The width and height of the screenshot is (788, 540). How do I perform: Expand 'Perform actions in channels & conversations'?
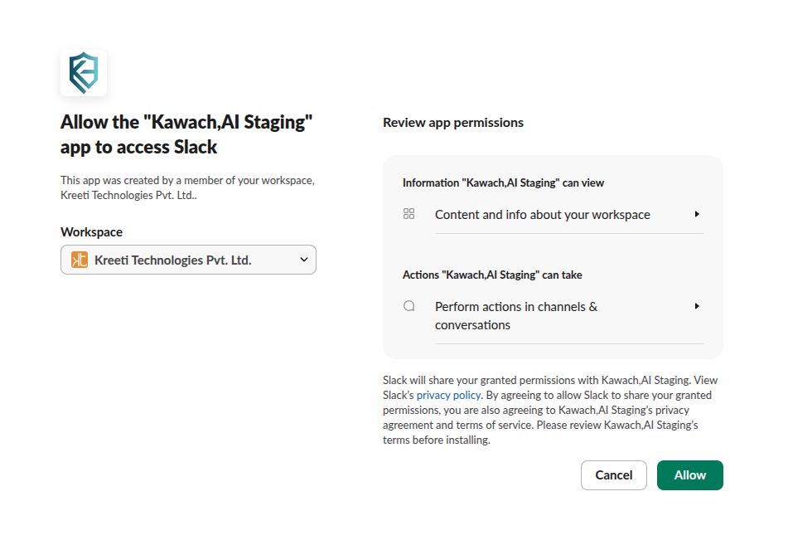point(697,305)
